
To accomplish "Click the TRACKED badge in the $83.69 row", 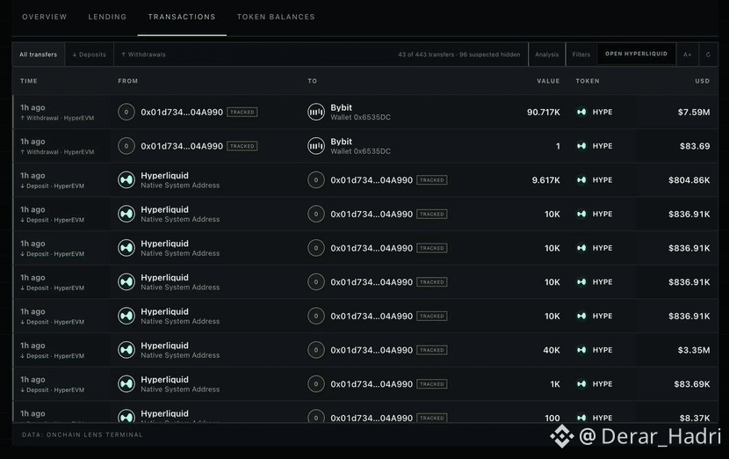I will [x=242, y=146].
